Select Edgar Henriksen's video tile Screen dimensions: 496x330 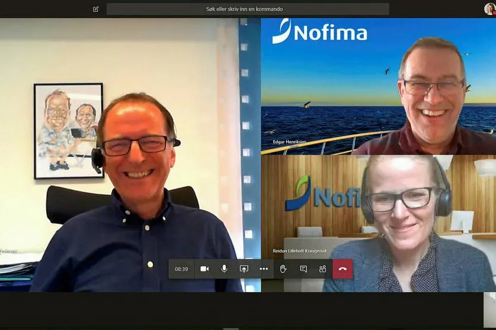[x=378, y=86]
